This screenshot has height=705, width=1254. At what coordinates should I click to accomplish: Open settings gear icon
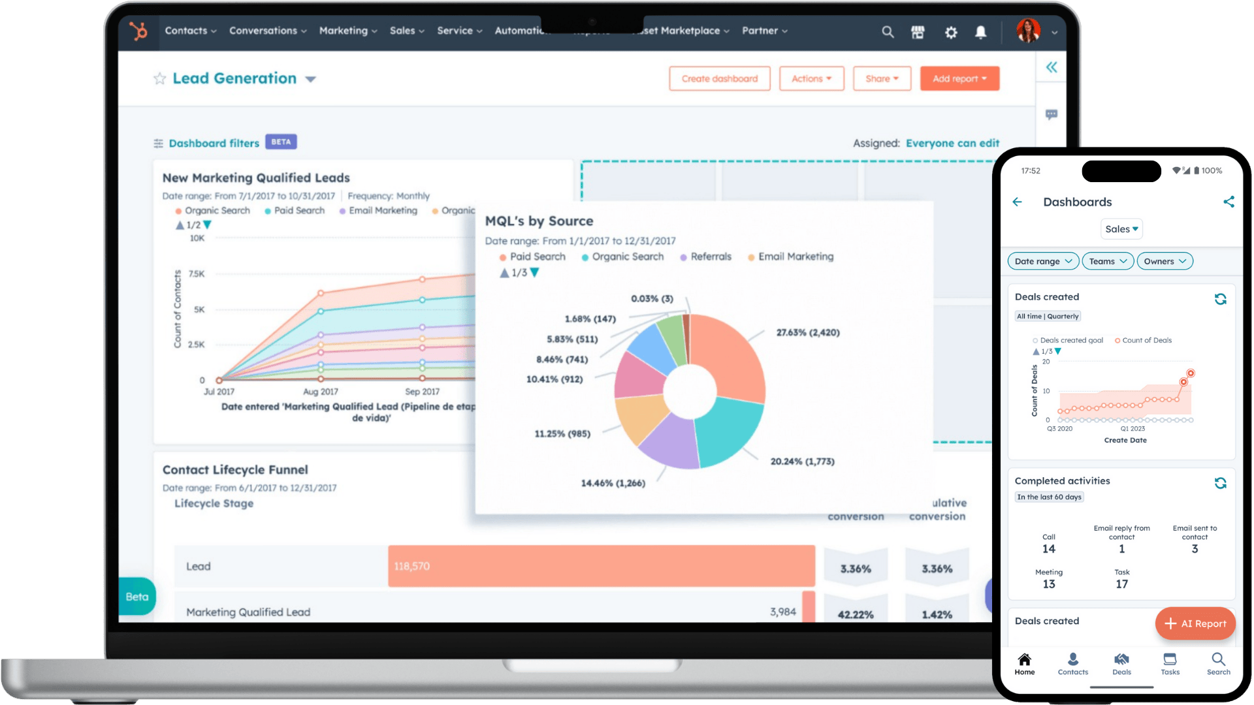[951, 32]
